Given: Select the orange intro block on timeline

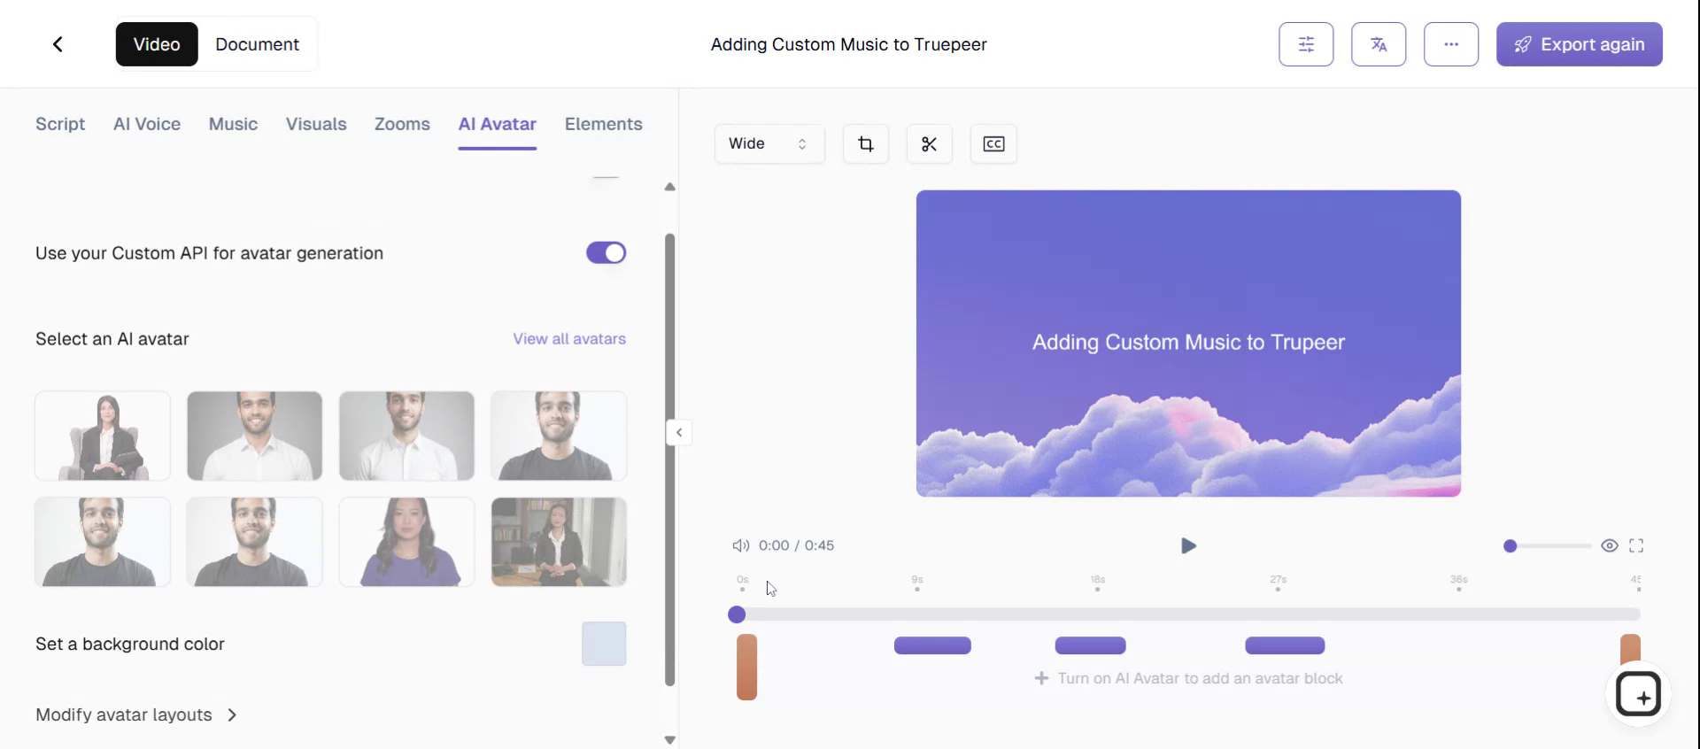Looking at the screenshot, I should tap(746, 667).
